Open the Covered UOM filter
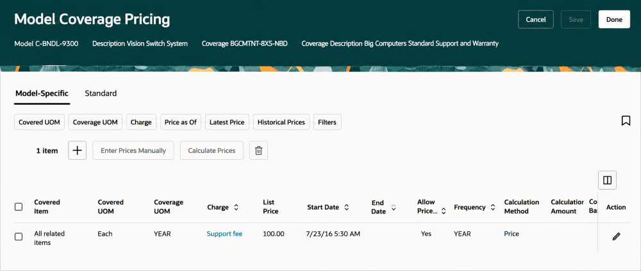The image size is (641, 271). [39, 122]
